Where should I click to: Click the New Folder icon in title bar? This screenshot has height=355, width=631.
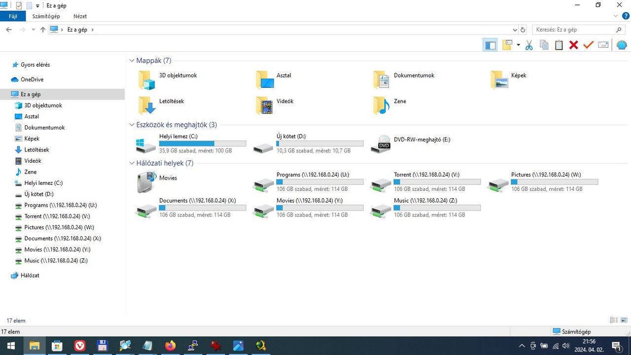pos(29,5)
